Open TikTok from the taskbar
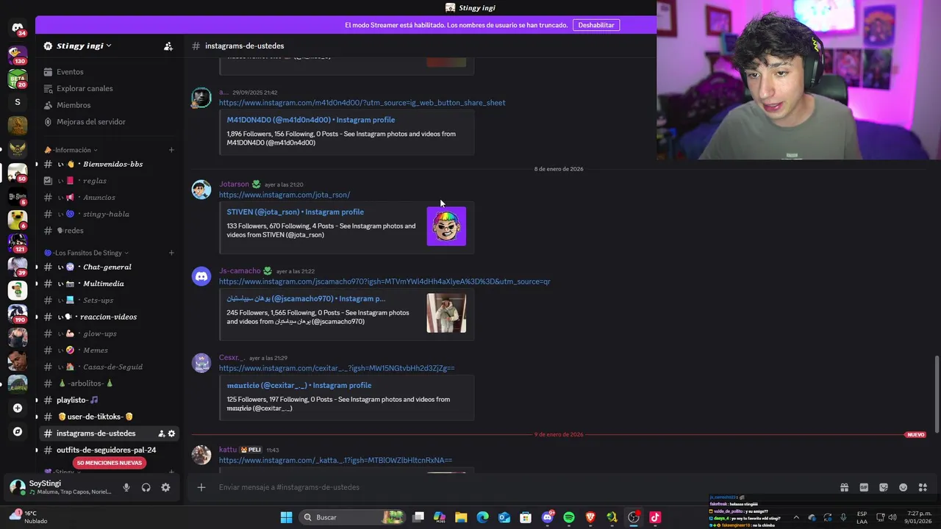The height and width of the screenshot is (529, 941). click(x=655, y=517)
